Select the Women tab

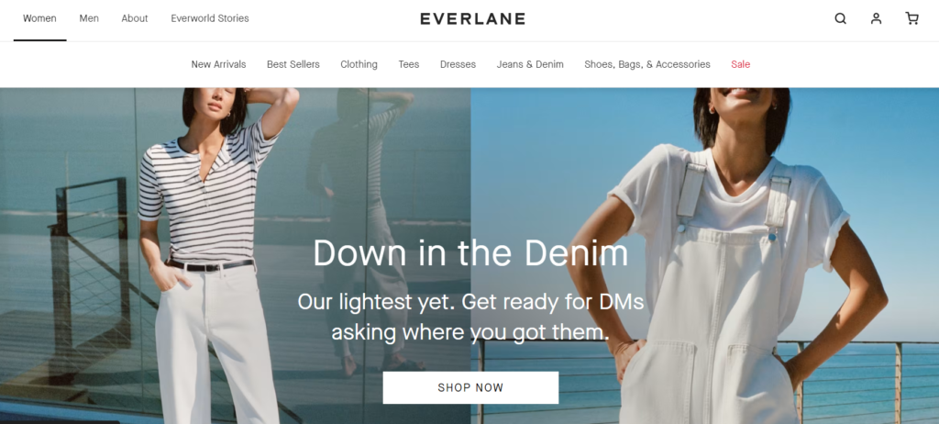point(39,18)
